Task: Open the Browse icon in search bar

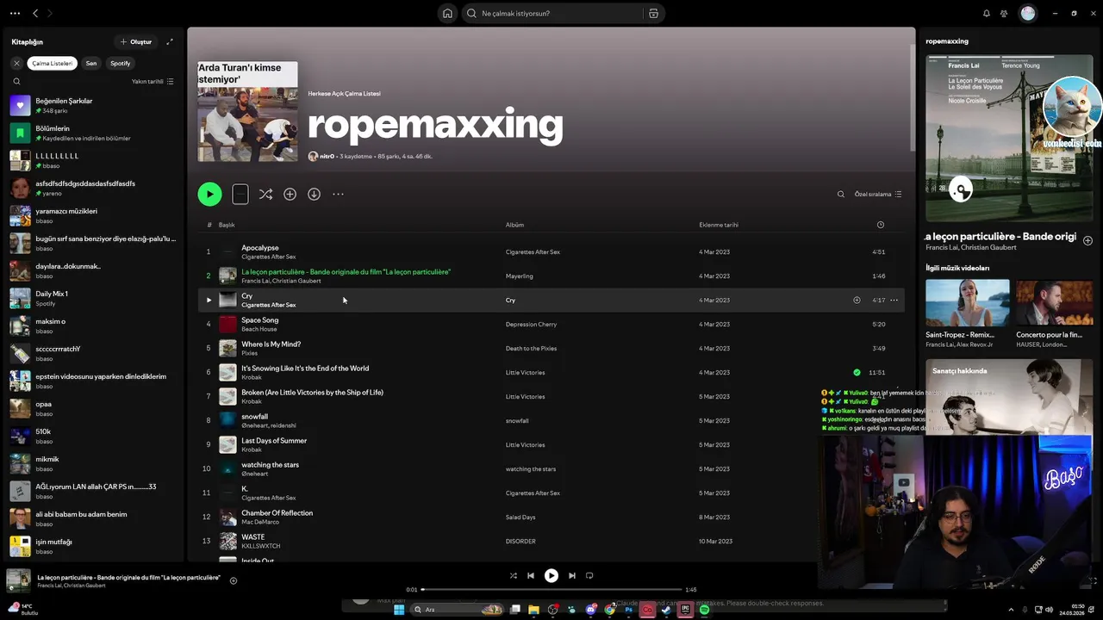Action: (x=653, y=13)
